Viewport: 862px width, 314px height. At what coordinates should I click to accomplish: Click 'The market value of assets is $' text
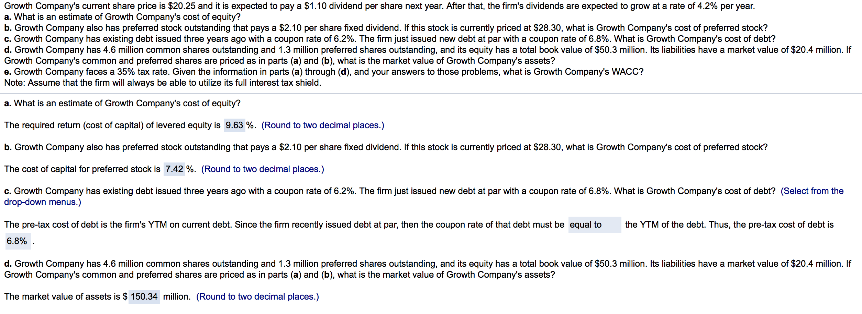point(66,297)
